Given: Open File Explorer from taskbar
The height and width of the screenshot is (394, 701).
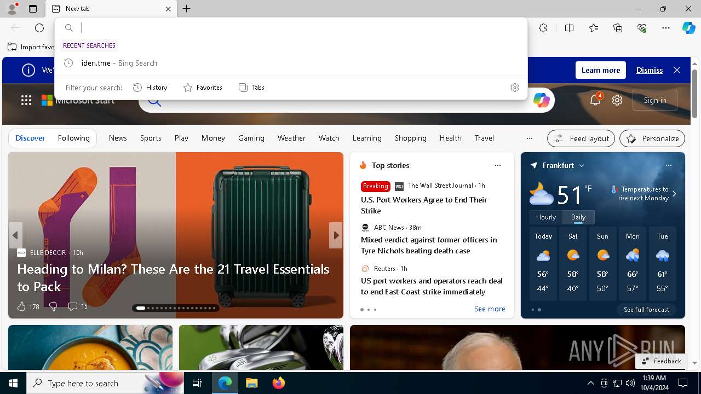Looking at the screenshot, I should click(251, 383).
